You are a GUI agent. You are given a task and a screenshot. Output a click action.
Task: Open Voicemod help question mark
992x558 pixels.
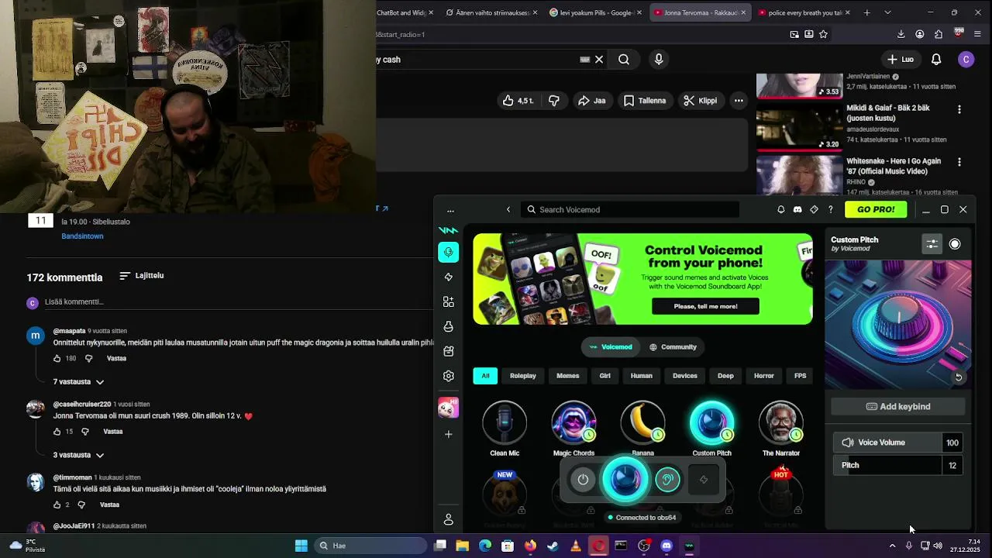830,209
